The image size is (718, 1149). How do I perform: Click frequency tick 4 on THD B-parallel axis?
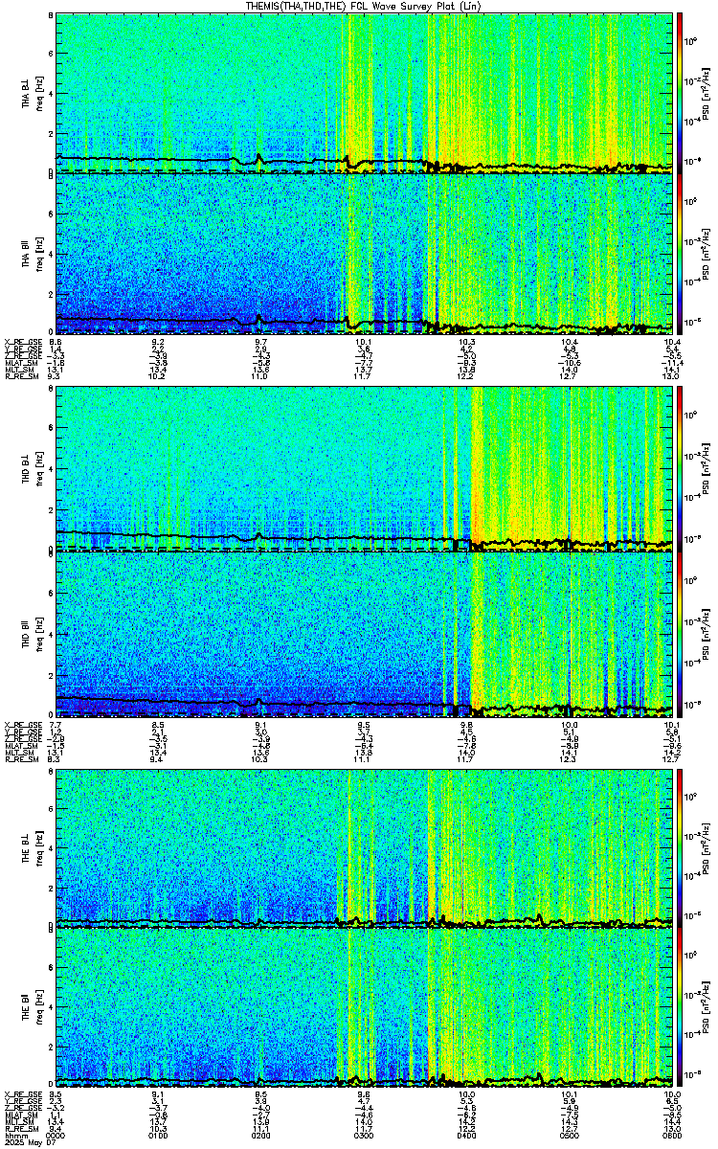pyautogui.click(x=50, y=634)
